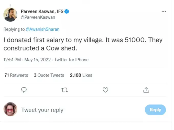The height and width of the screenshot is (130, 174).
Task: Open Parveen Kaswan's profile picture
Action: (x=10, y=15)
